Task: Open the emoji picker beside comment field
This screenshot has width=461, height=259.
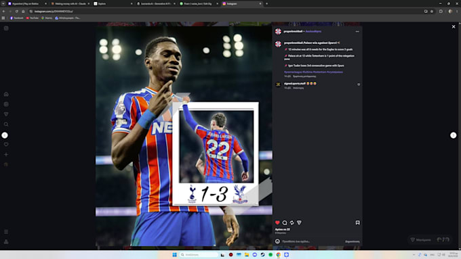Action: coord(277,241)
